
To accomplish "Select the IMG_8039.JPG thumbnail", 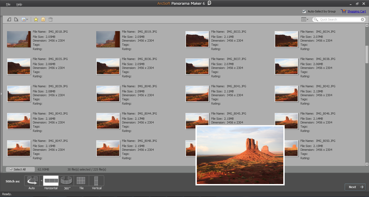I will tap(19, 94).
